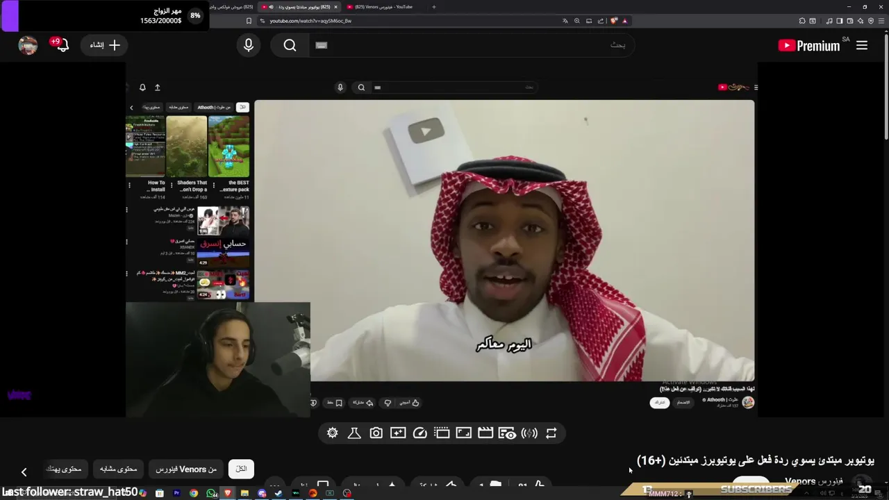Click the inner video chips back chevron

pos(131,107)
